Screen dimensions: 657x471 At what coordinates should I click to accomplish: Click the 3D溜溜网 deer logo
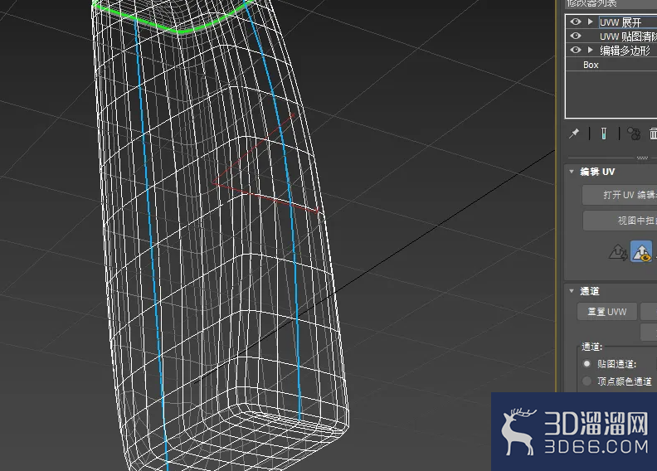coord(518,431)
